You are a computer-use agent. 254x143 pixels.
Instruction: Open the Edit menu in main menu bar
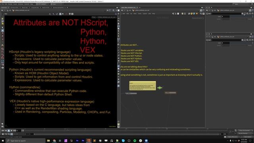point(6,4)
